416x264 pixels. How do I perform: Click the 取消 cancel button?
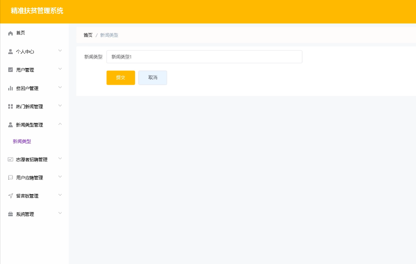pyautogui.click(x=153, y=78)
